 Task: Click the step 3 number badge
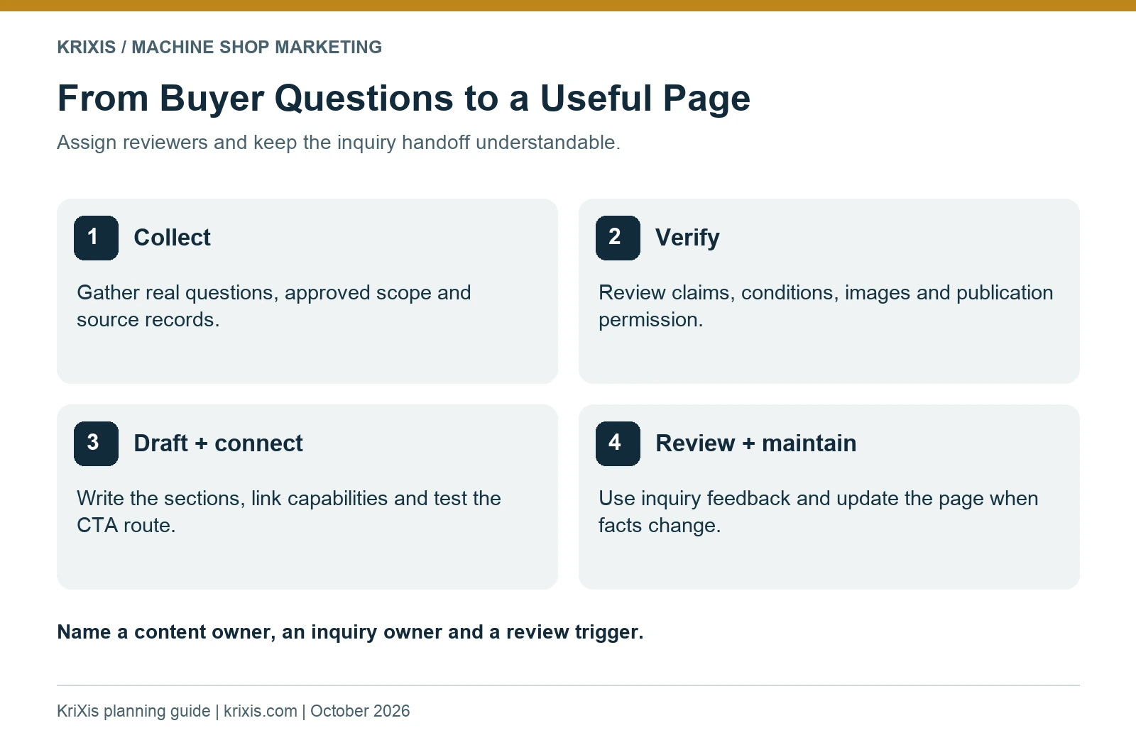pos(96,443)
